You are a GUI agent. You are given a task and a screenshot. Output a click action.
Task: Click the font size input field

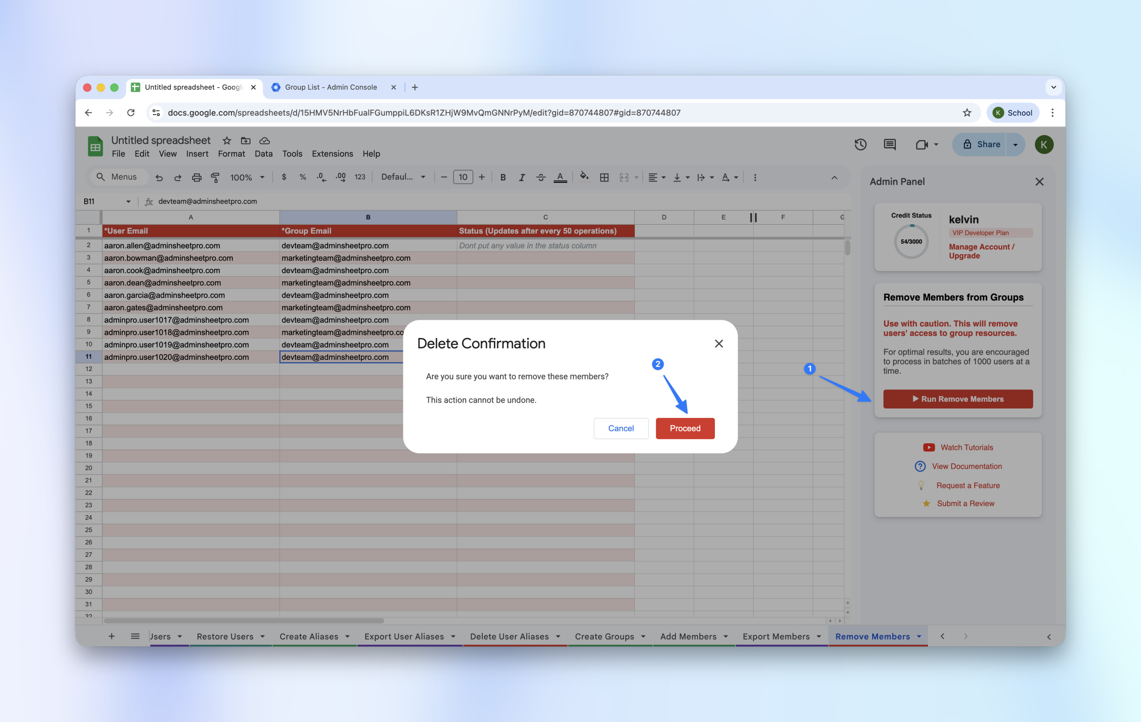point(463,177)
